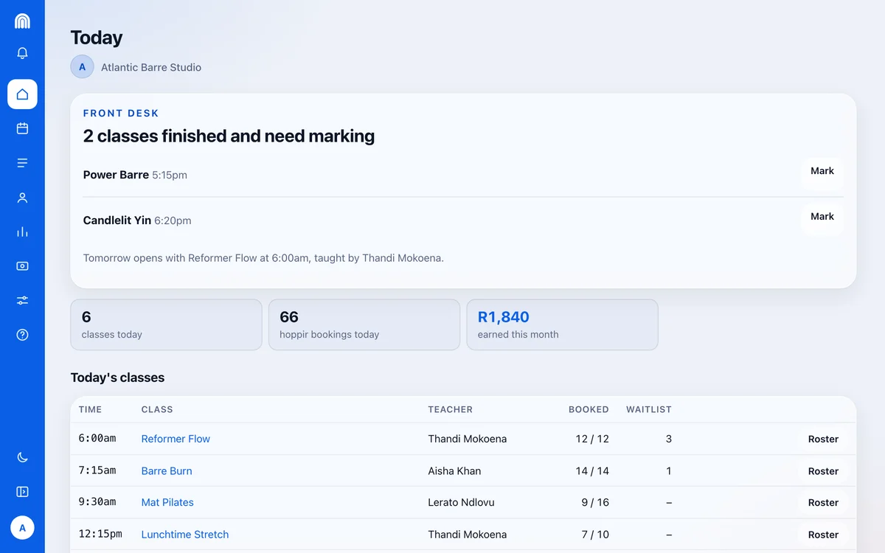Image resolution: width=885 pixels, height=553 pixels.
Task: Open the sliders settings icon
Action: (x=22, y=300)
